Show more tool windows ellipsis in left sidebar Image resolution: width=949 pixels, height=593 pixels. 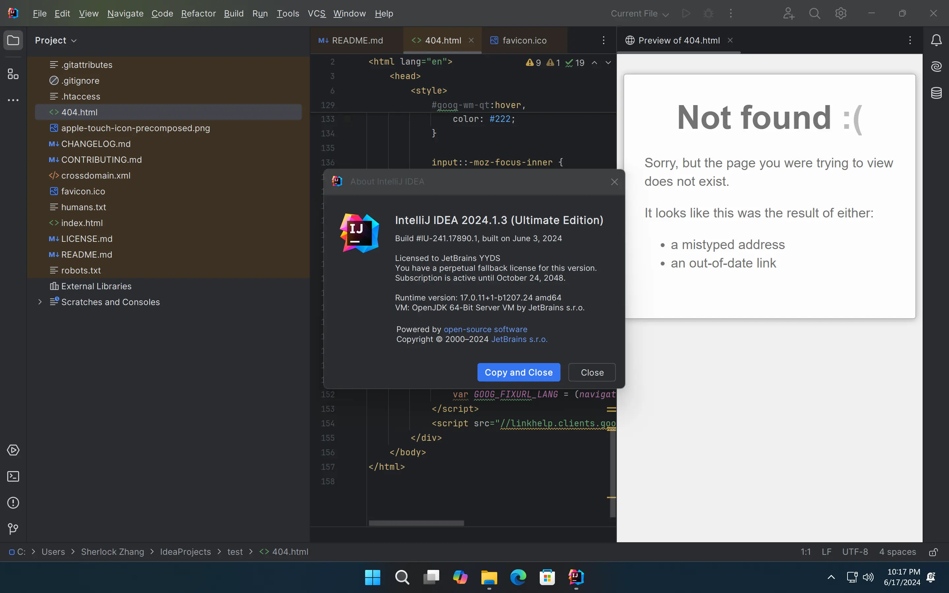coord(13,100)
